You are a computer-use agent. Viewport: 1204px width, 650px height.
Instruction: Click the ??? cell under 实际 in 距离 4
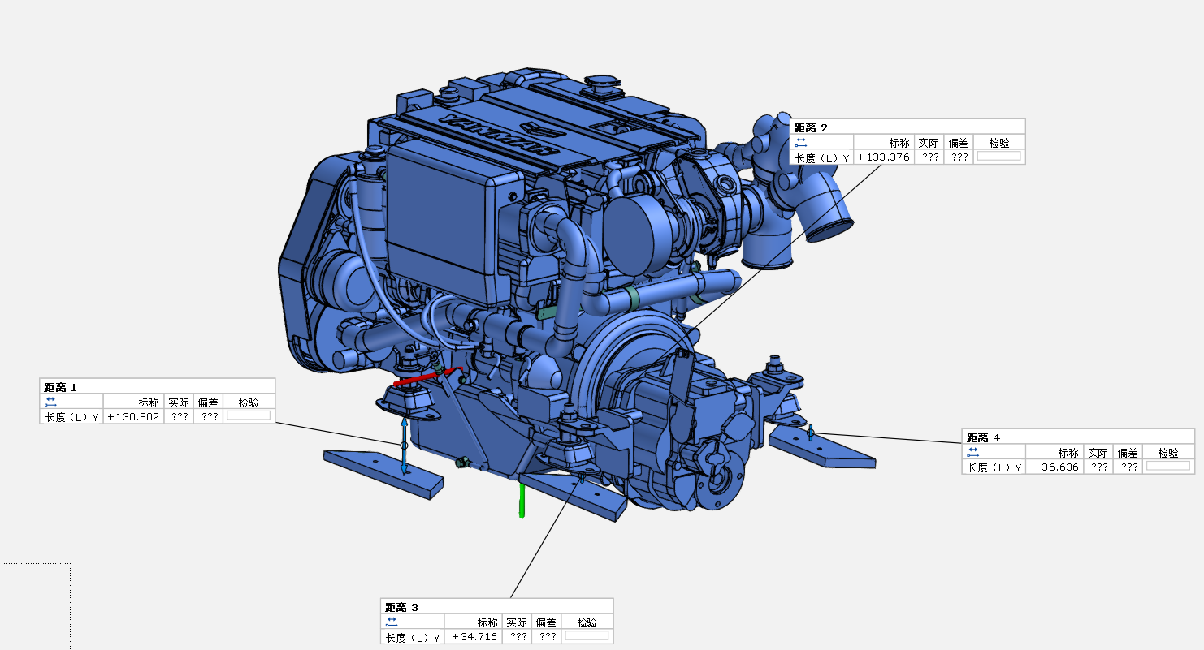point(1099,467)
